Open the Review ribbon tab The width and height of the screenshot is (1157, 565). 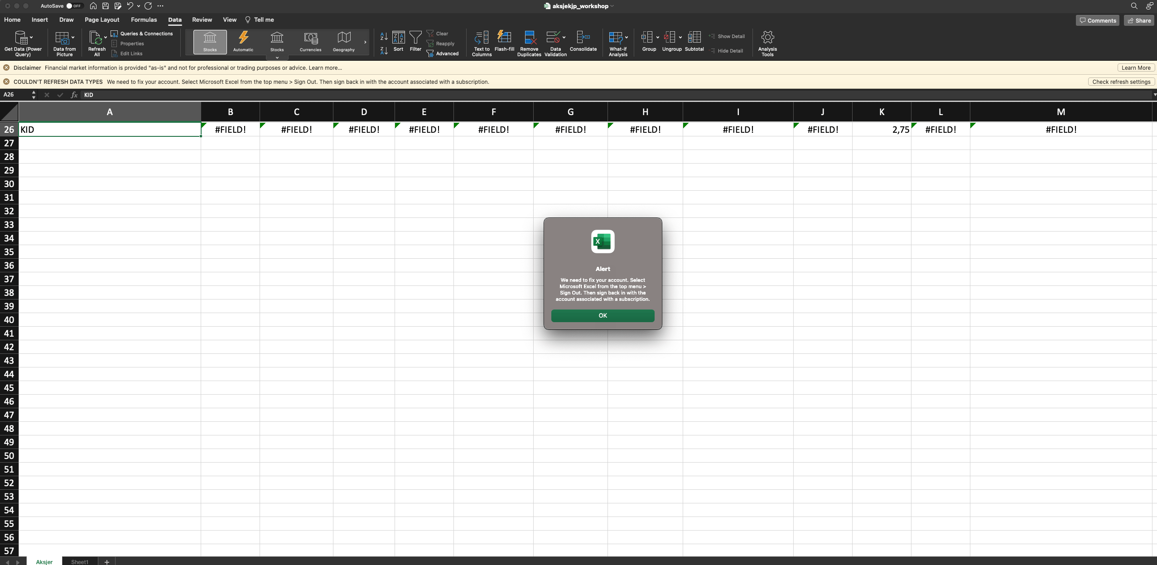click(202, 19)
